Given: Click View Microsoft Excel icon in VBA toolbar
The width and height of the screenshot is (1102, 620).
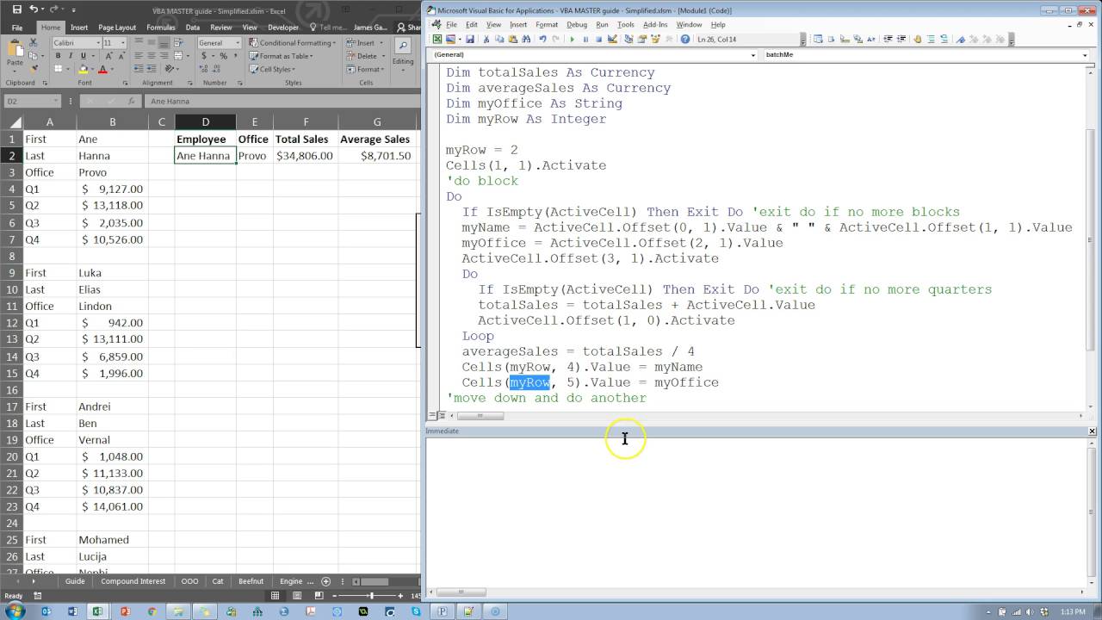Looking at the screenshot, I should pos(436,39).
